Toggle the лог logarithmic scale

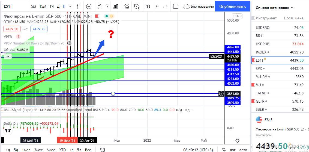pos(233,150)
